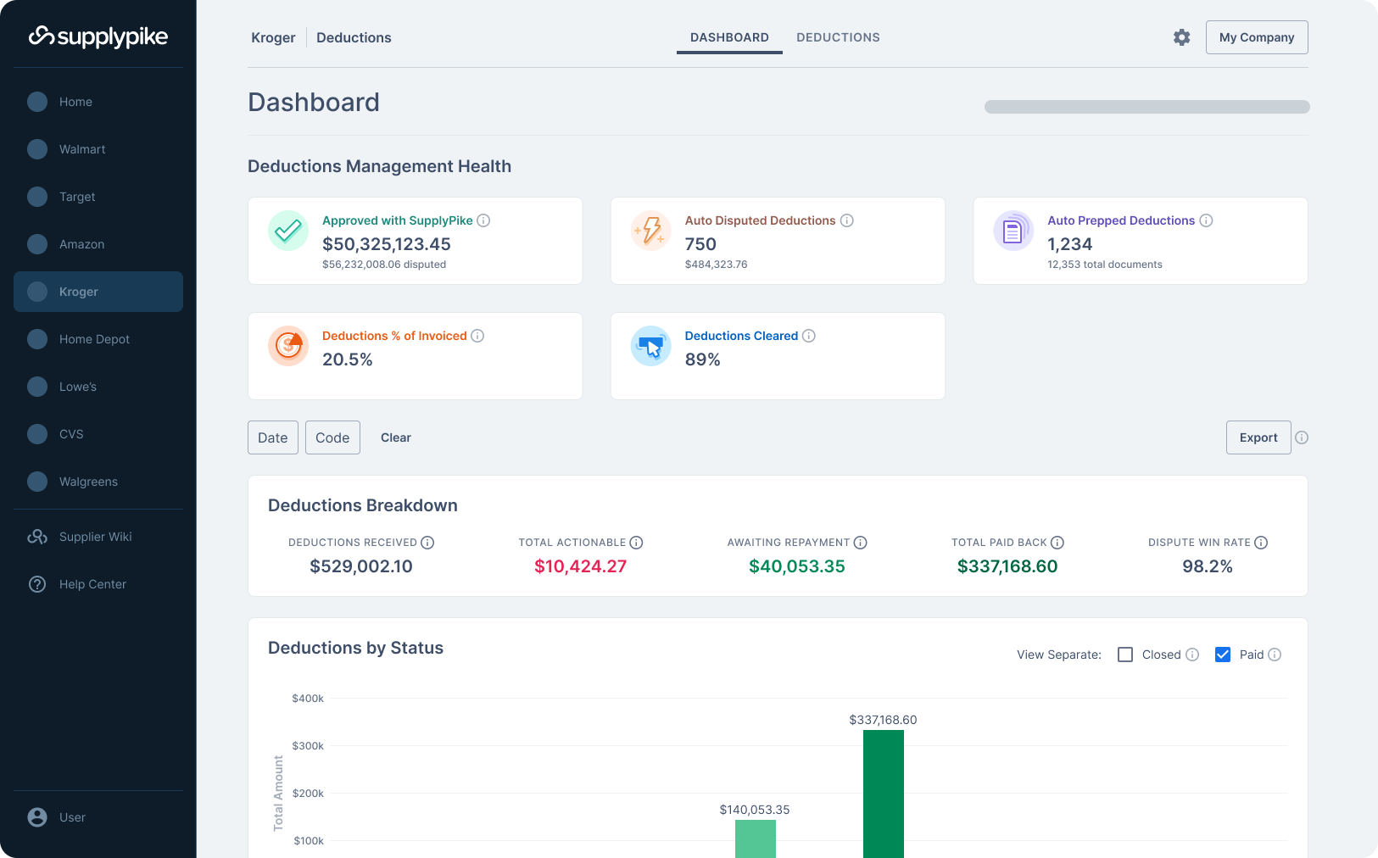Click the Total Paid Back info icon
The height and width of the screenshot is (858, 1378).
coord(1057,543)
